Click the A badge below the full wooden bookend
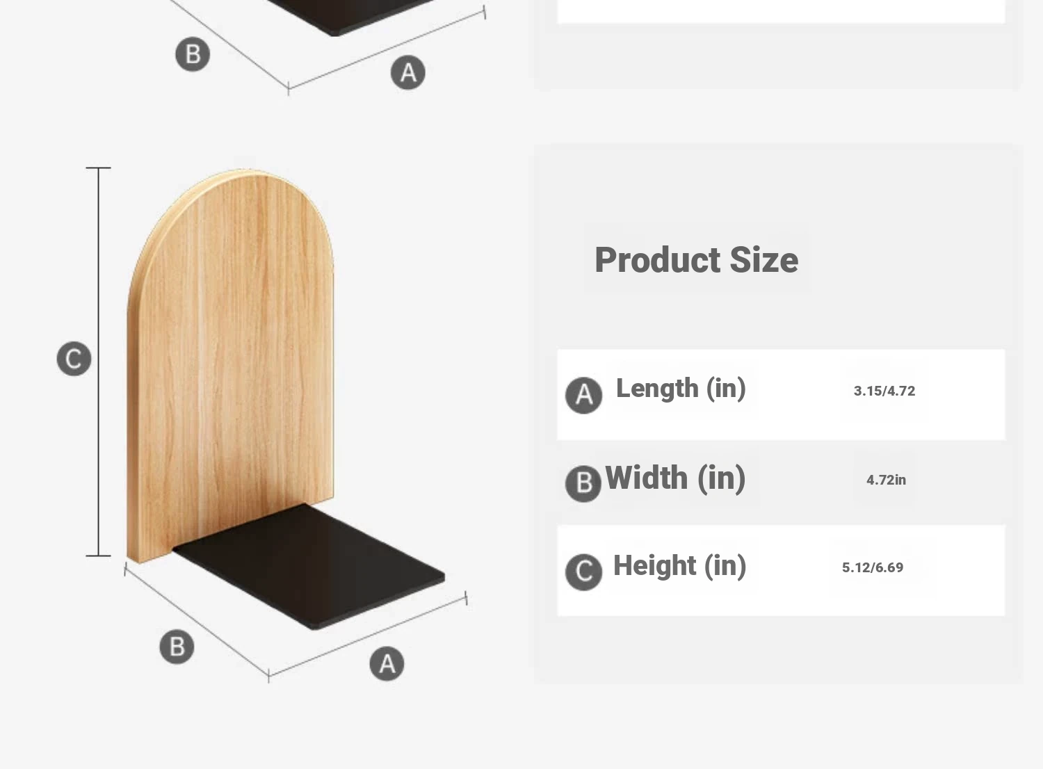The width and height of the screenshot is (1043, 769). (x=387, y=663)
